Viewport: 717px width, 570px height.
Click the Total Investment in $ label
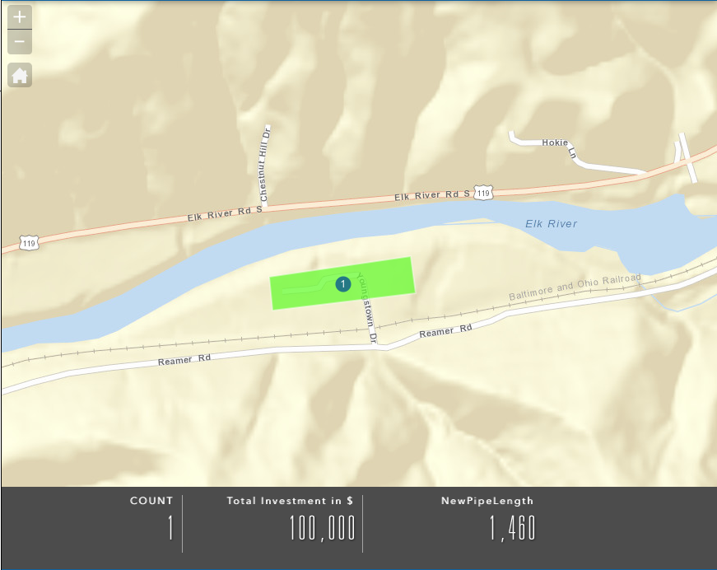point(290,501)
